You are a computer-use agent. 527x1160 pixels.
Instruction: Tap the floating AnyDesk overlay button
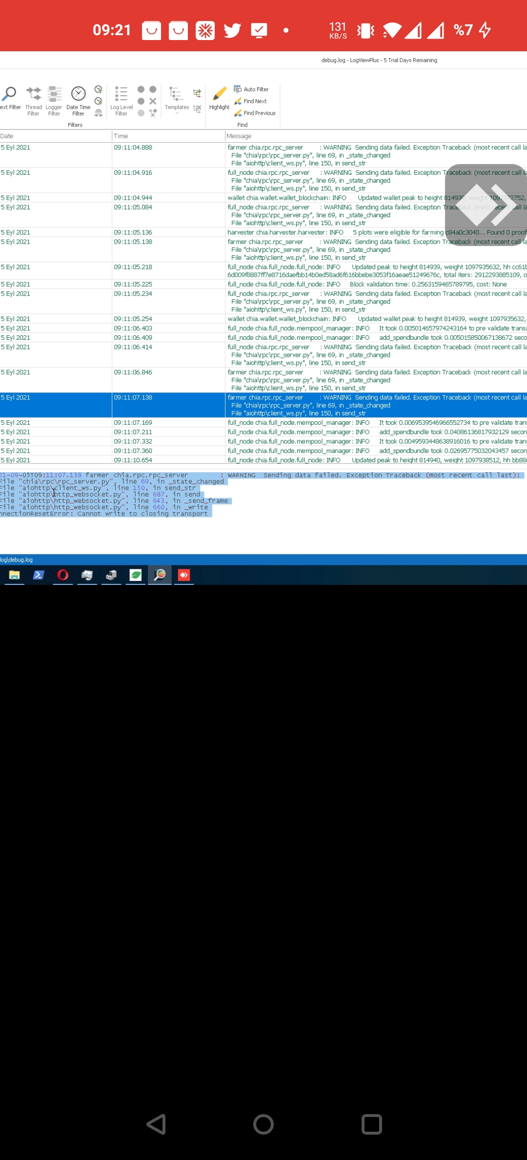tap(486, 205)
